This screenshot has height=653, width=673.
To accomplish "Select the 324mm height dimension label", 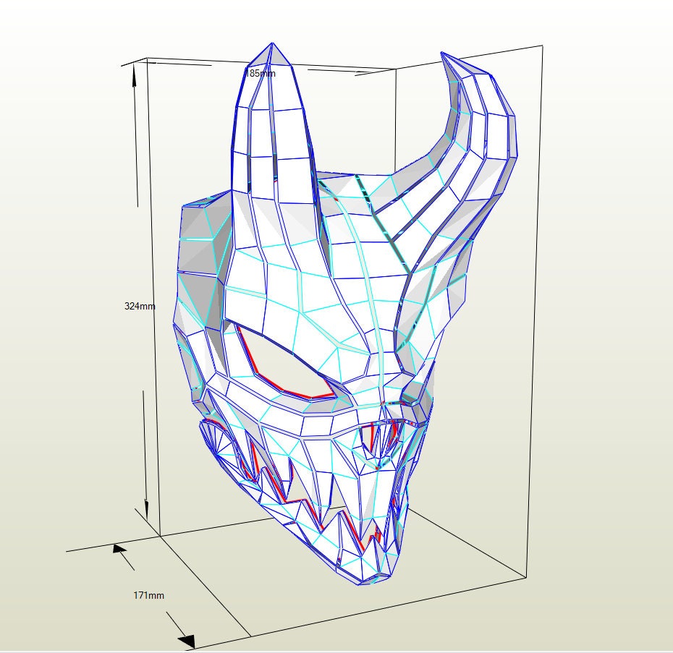I will pos(139,307).
